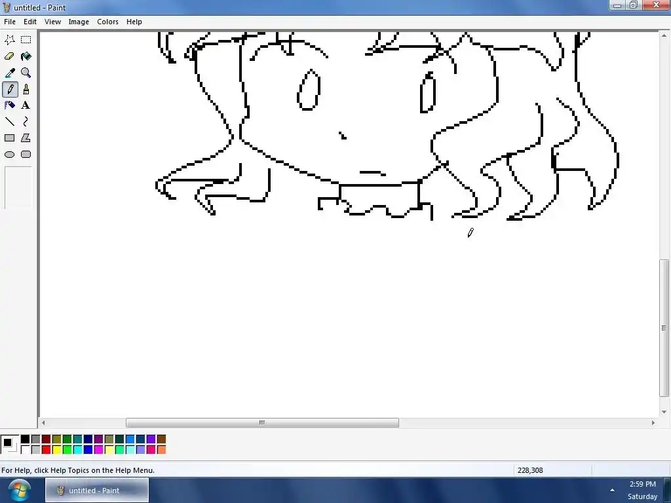Select the purple color swatch in top row
Screen dimensions: 671x503
coord(99,439)
